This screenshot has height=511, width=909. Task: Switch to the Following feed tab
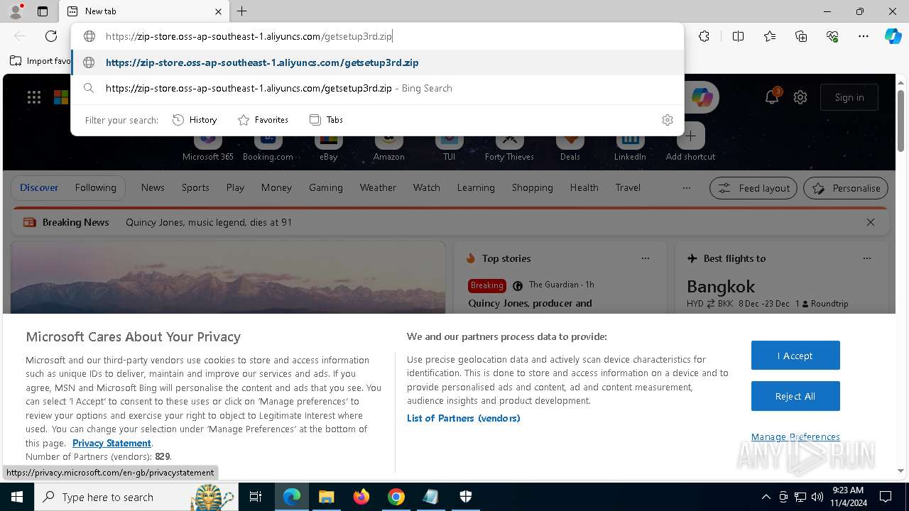point(96,188)
